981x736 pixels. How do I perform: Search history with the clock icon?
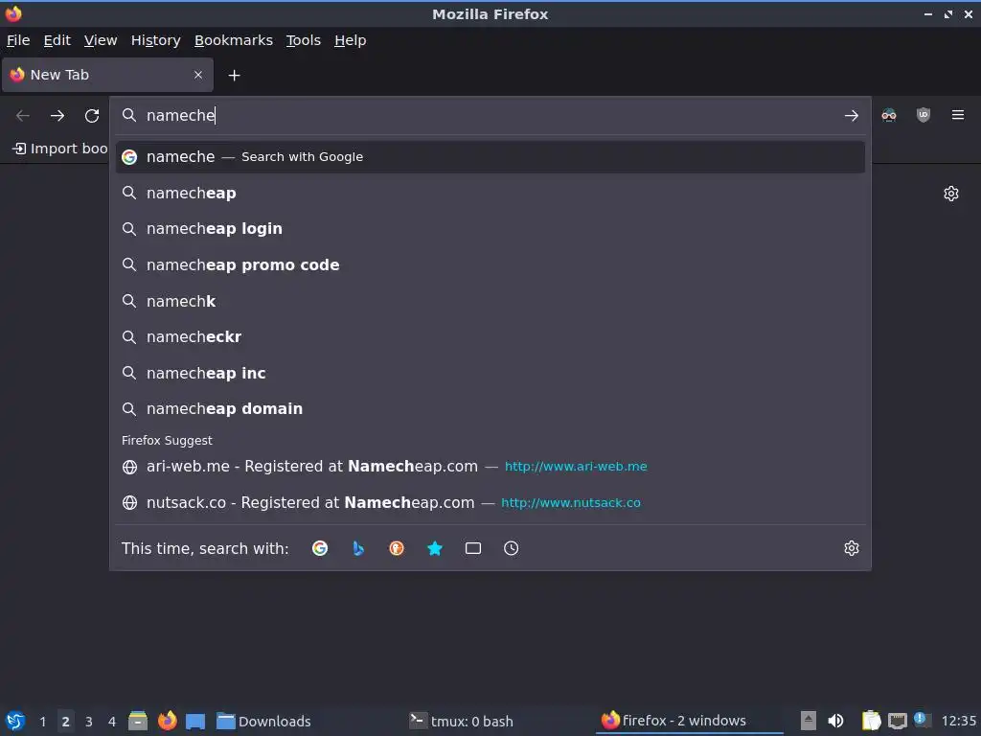pyautogui.click(x=512, y=548)
